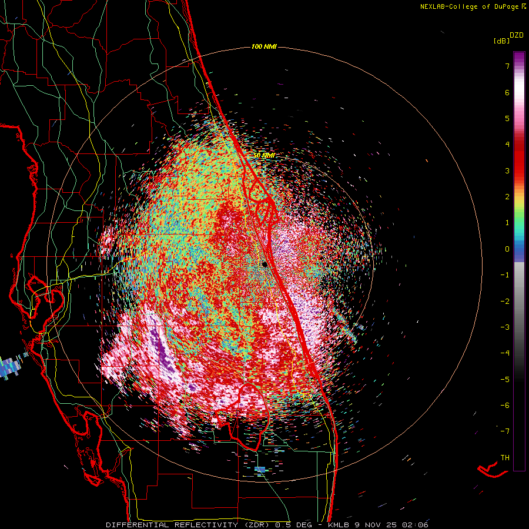Click the -2 dB scale value
Viewport: 529px width, 529px height.
click(505, 302)
